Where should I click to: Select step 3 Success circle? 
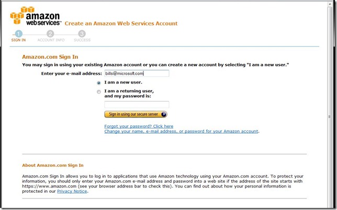82,33
